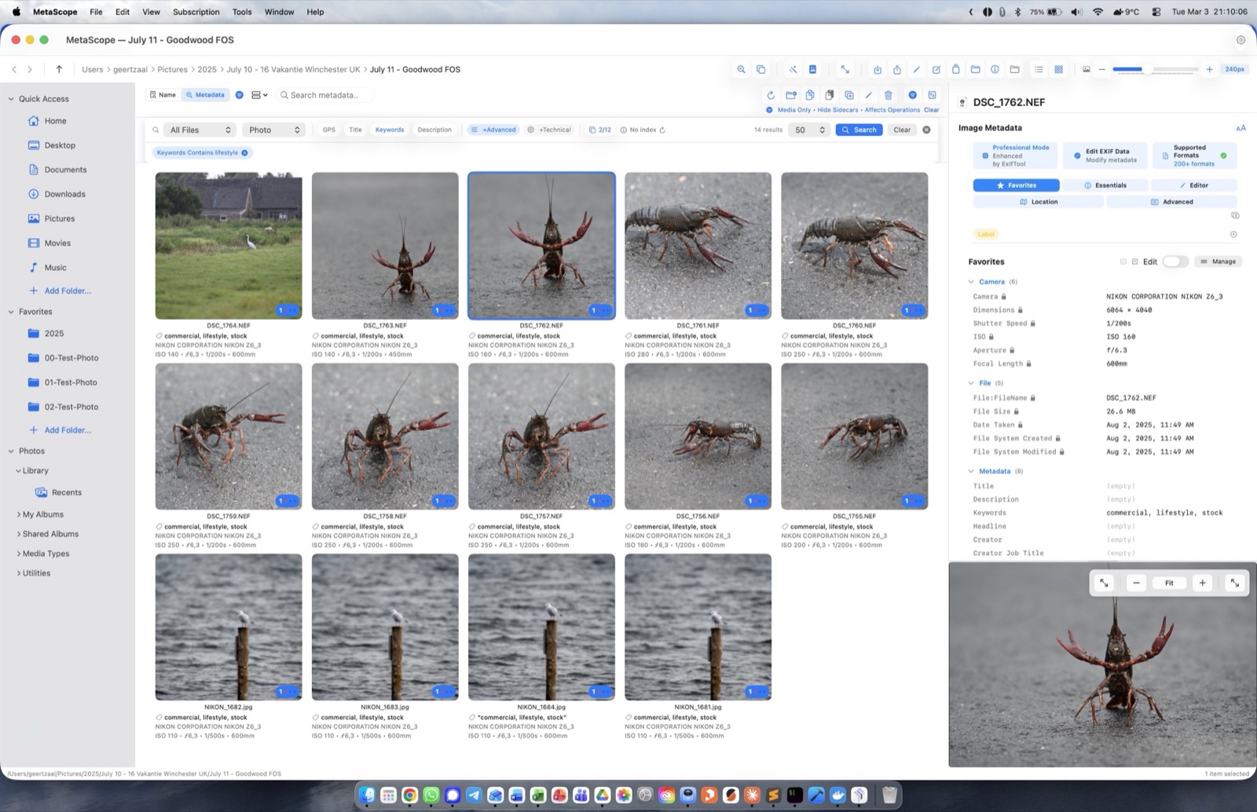Image resolution: width=1257 pixels, height=812 pixels.
Task: Toggle the Keywords search field filter
Action: coord(390,130)
